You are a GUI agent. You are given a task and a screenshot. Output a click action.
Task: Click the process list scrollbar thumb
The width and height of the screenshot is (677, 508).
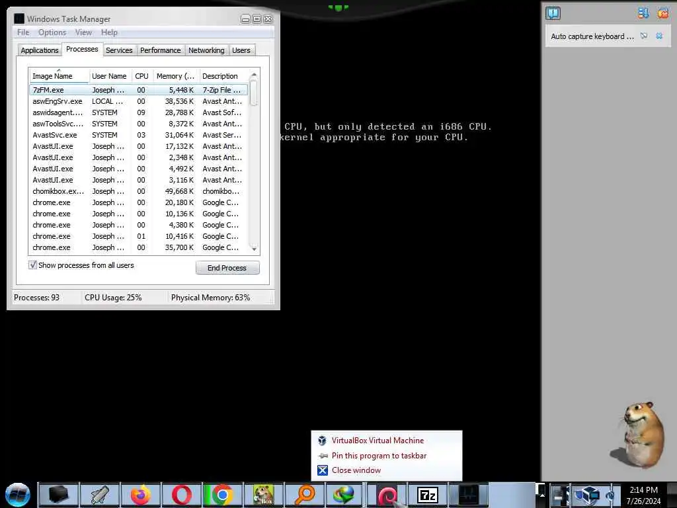coord(254,93)
